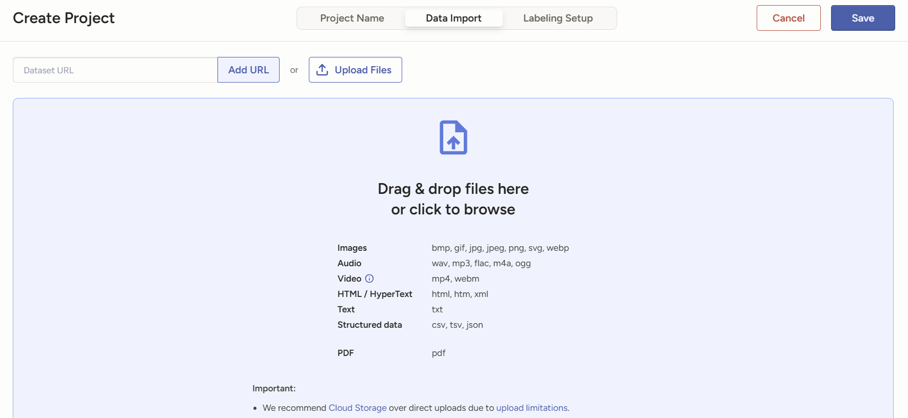This screenshot has height=418, width=908.
Task: Click the Important: heading
Action: 274,388
